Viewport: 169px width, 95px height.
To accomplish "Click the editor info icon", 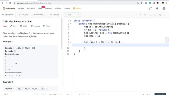I will pyautogui.click(x=140, y=15).
